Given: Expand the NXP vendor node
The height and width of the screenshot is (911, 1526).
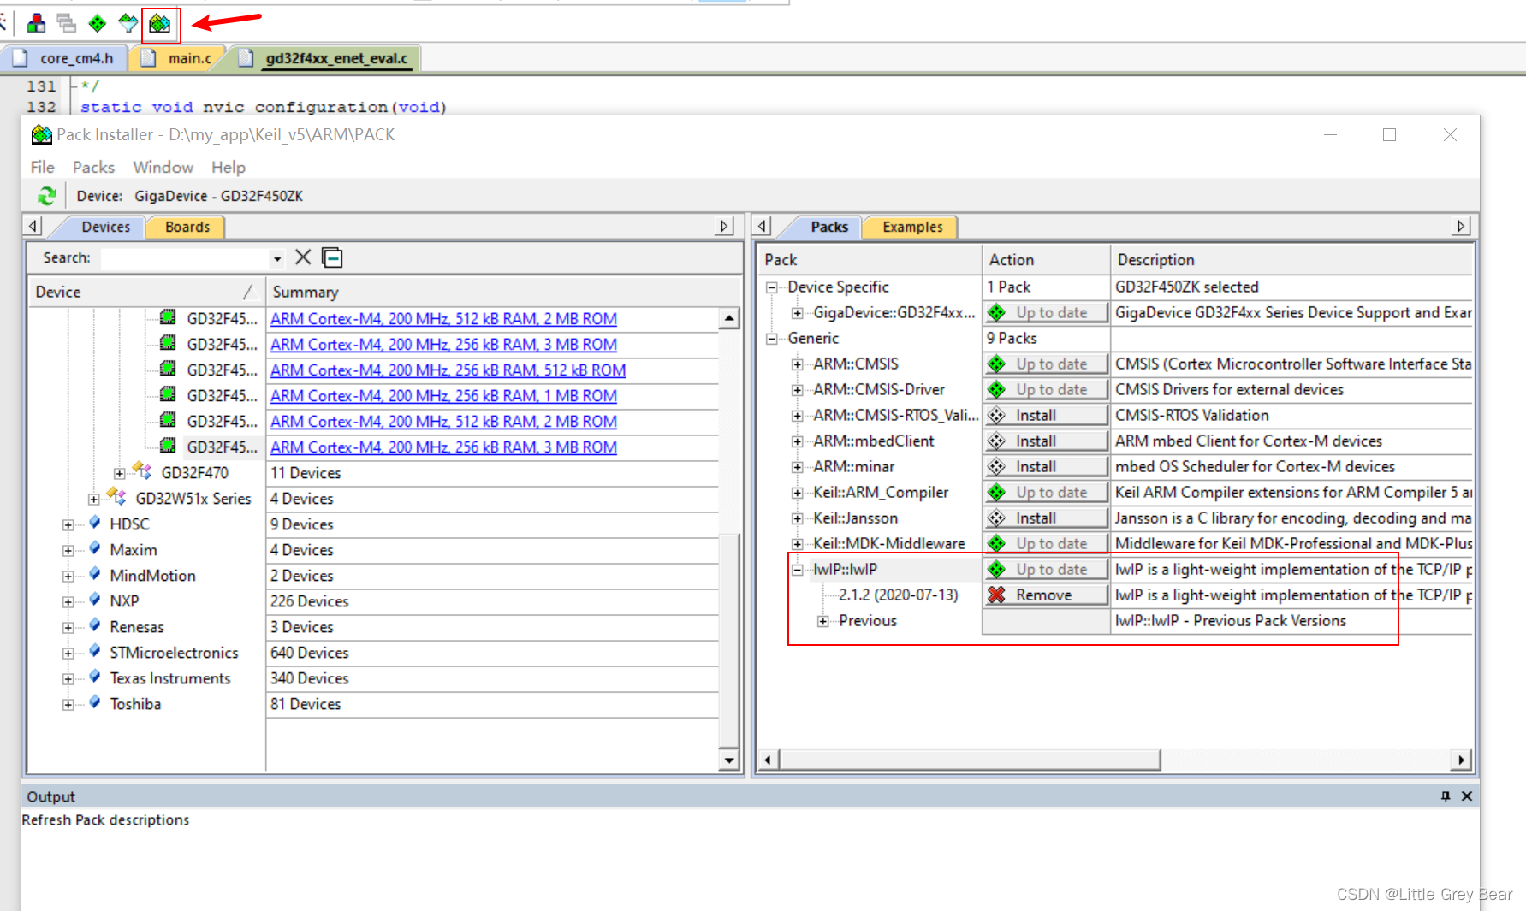Looking at the screenshot, I should click(x=68, y=601).
